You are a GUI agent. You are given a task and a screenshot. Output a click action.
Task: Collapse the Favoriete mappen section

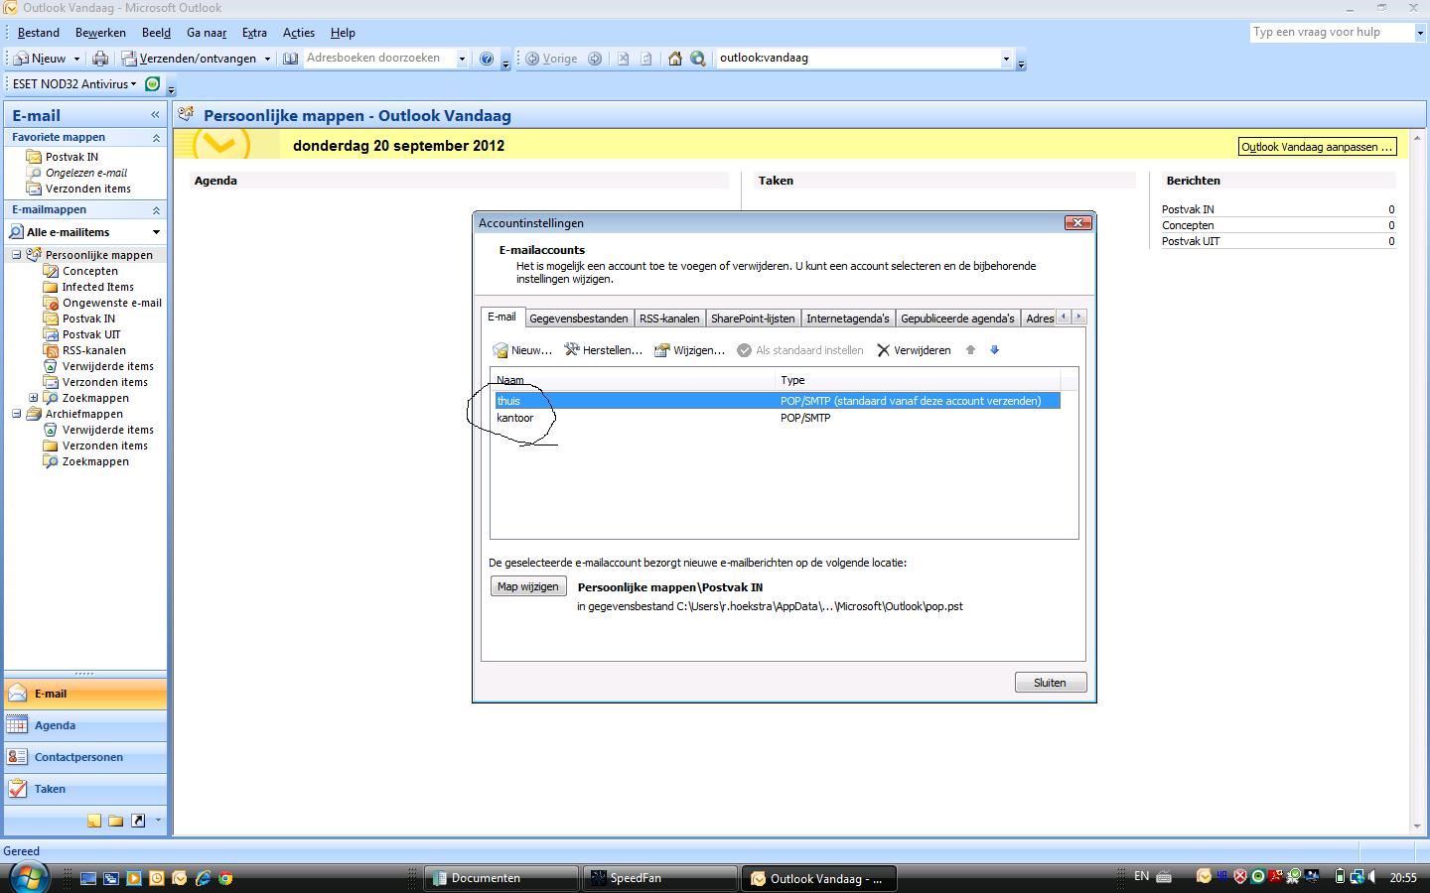pos(156,138)
